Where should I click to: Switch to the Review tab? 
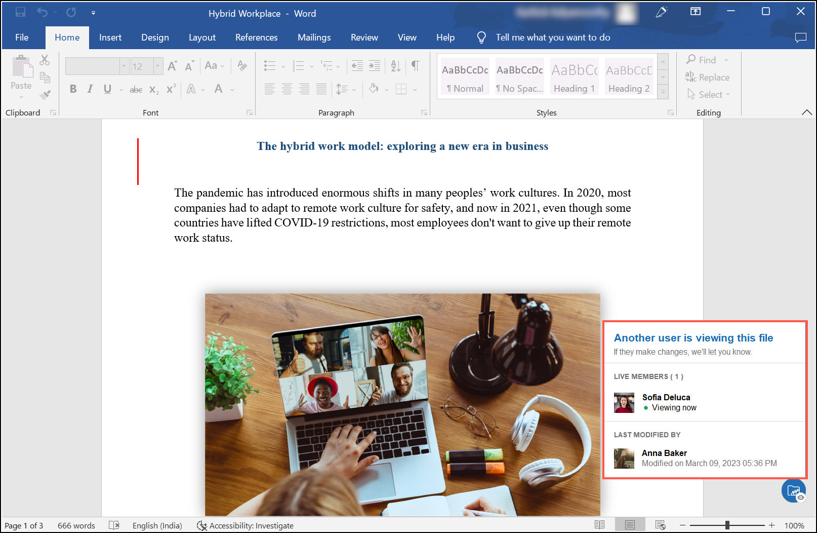(x=364, y=37)
